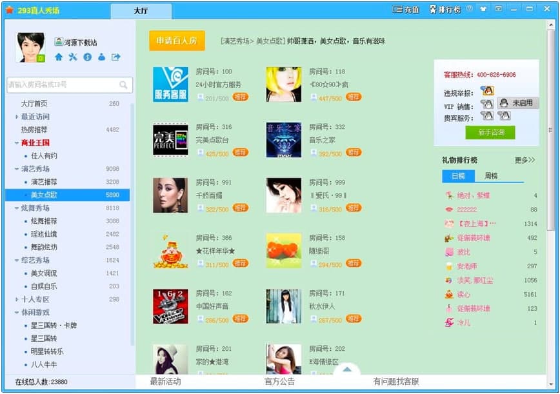Open 有问题找客服 bottom tab
The image size is (560, 394).
coord(395,382)
